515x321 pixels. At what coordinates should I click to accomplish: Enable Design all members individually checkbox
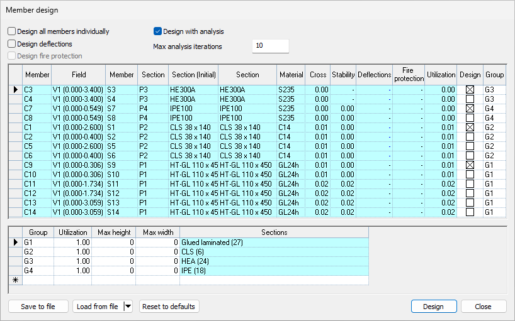pyautogui.click(x=11, y=31)
